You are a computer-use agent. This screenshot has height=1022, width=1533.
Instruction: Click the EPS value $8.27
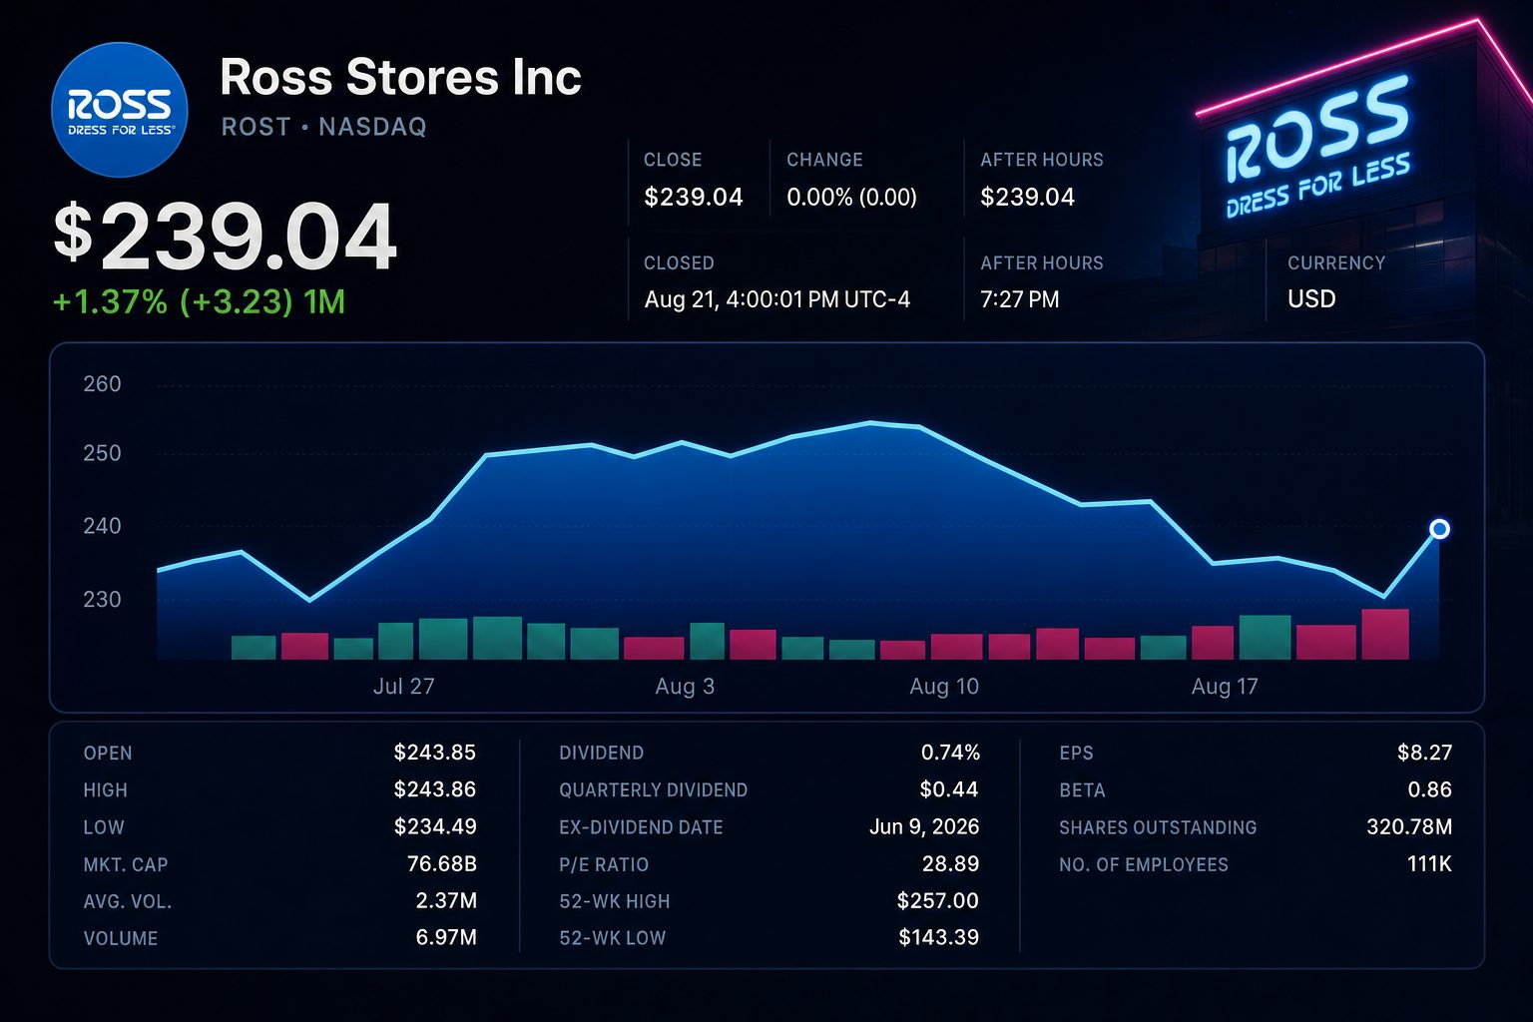[x=1424, y=753]
